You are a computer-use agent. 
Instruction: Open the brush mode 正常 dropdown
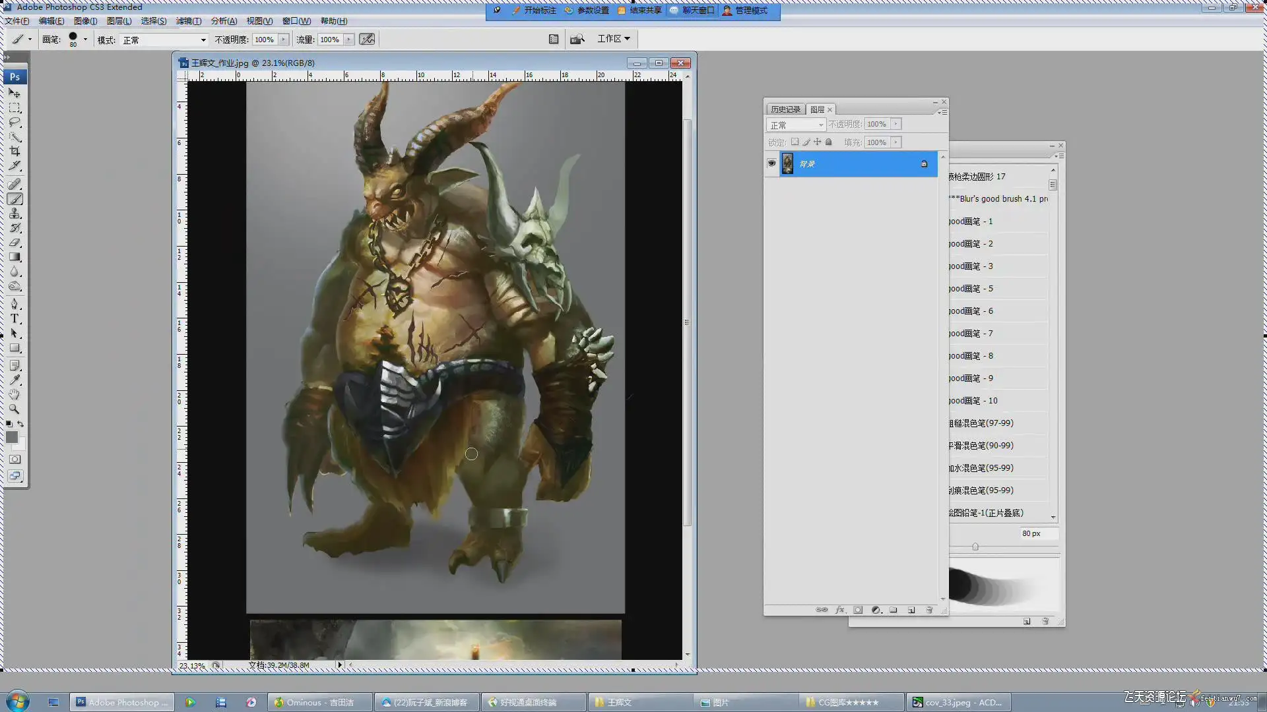[x=162, y=40]
